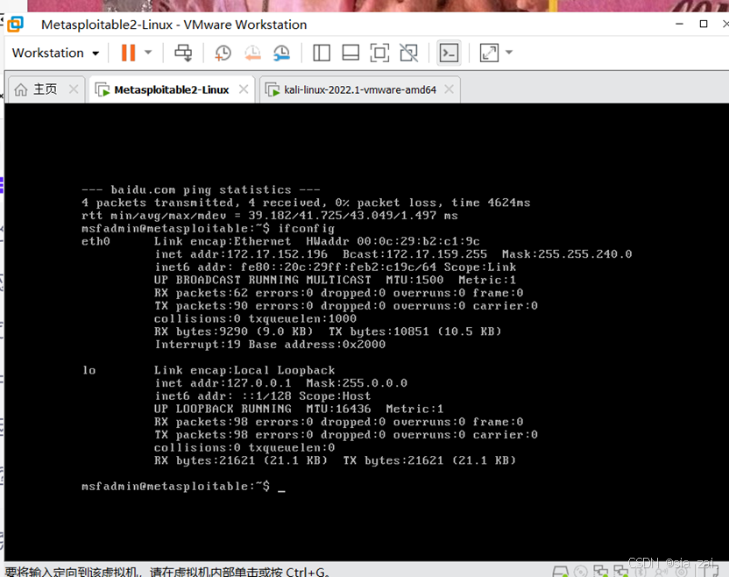The width and height of the screenshot is (729, 577).
Task: Click the Take Snapshot icon
Action: [x=223, y=53]
